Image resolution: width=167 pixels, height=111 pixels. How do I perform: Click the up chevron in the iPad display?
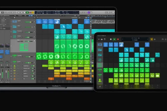coord(123,39)
